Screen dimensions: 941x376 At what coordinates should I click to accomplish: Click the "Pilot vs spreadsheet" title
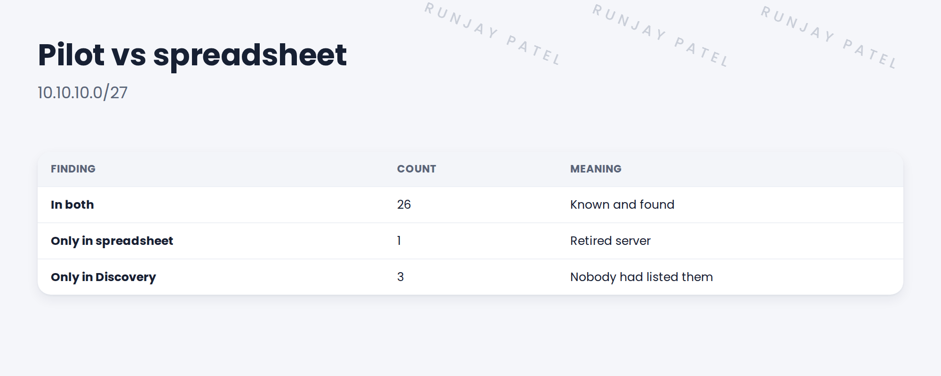tap(192, 55)
